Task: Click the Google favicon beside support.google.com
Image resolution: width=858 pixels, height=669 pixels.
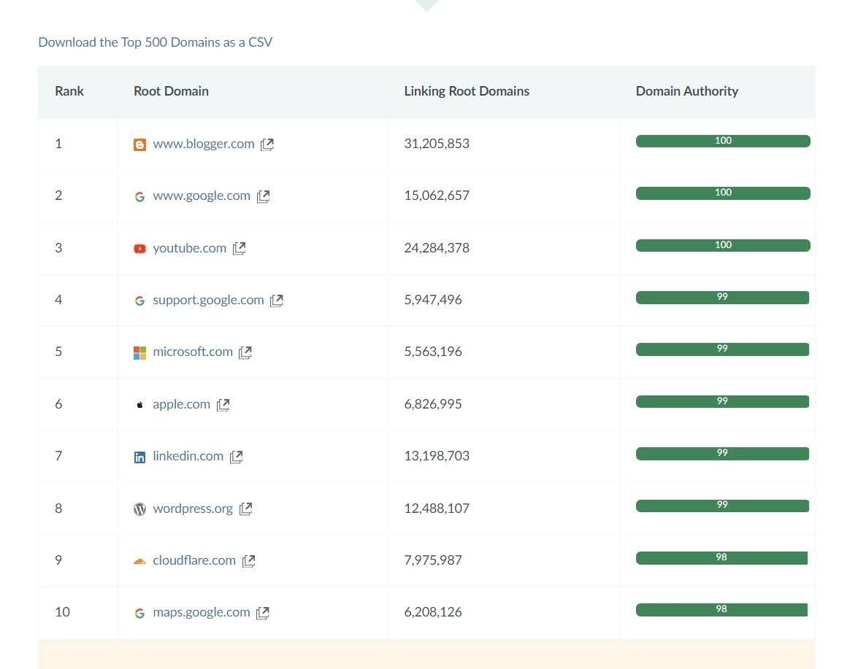Action: point(139,301)
